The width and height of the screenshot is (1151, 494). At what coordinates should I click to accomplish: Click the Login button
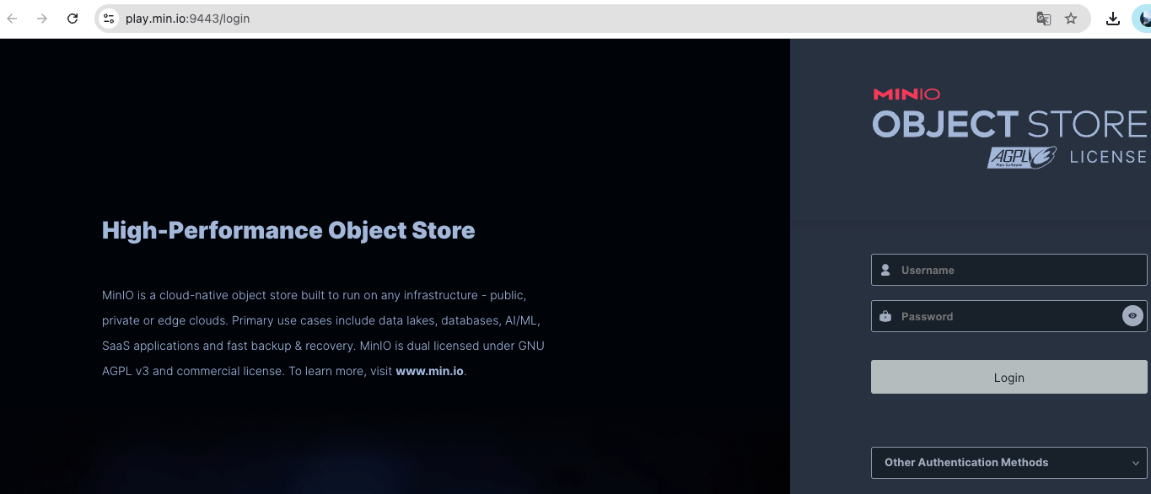click(1008, 378)
